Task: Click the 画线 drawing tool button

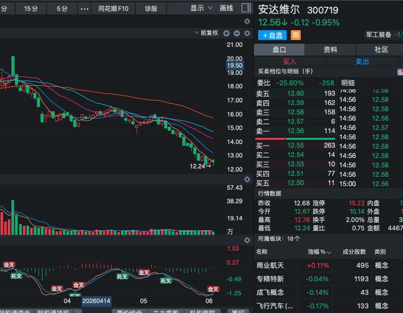Action: point(226,8)
